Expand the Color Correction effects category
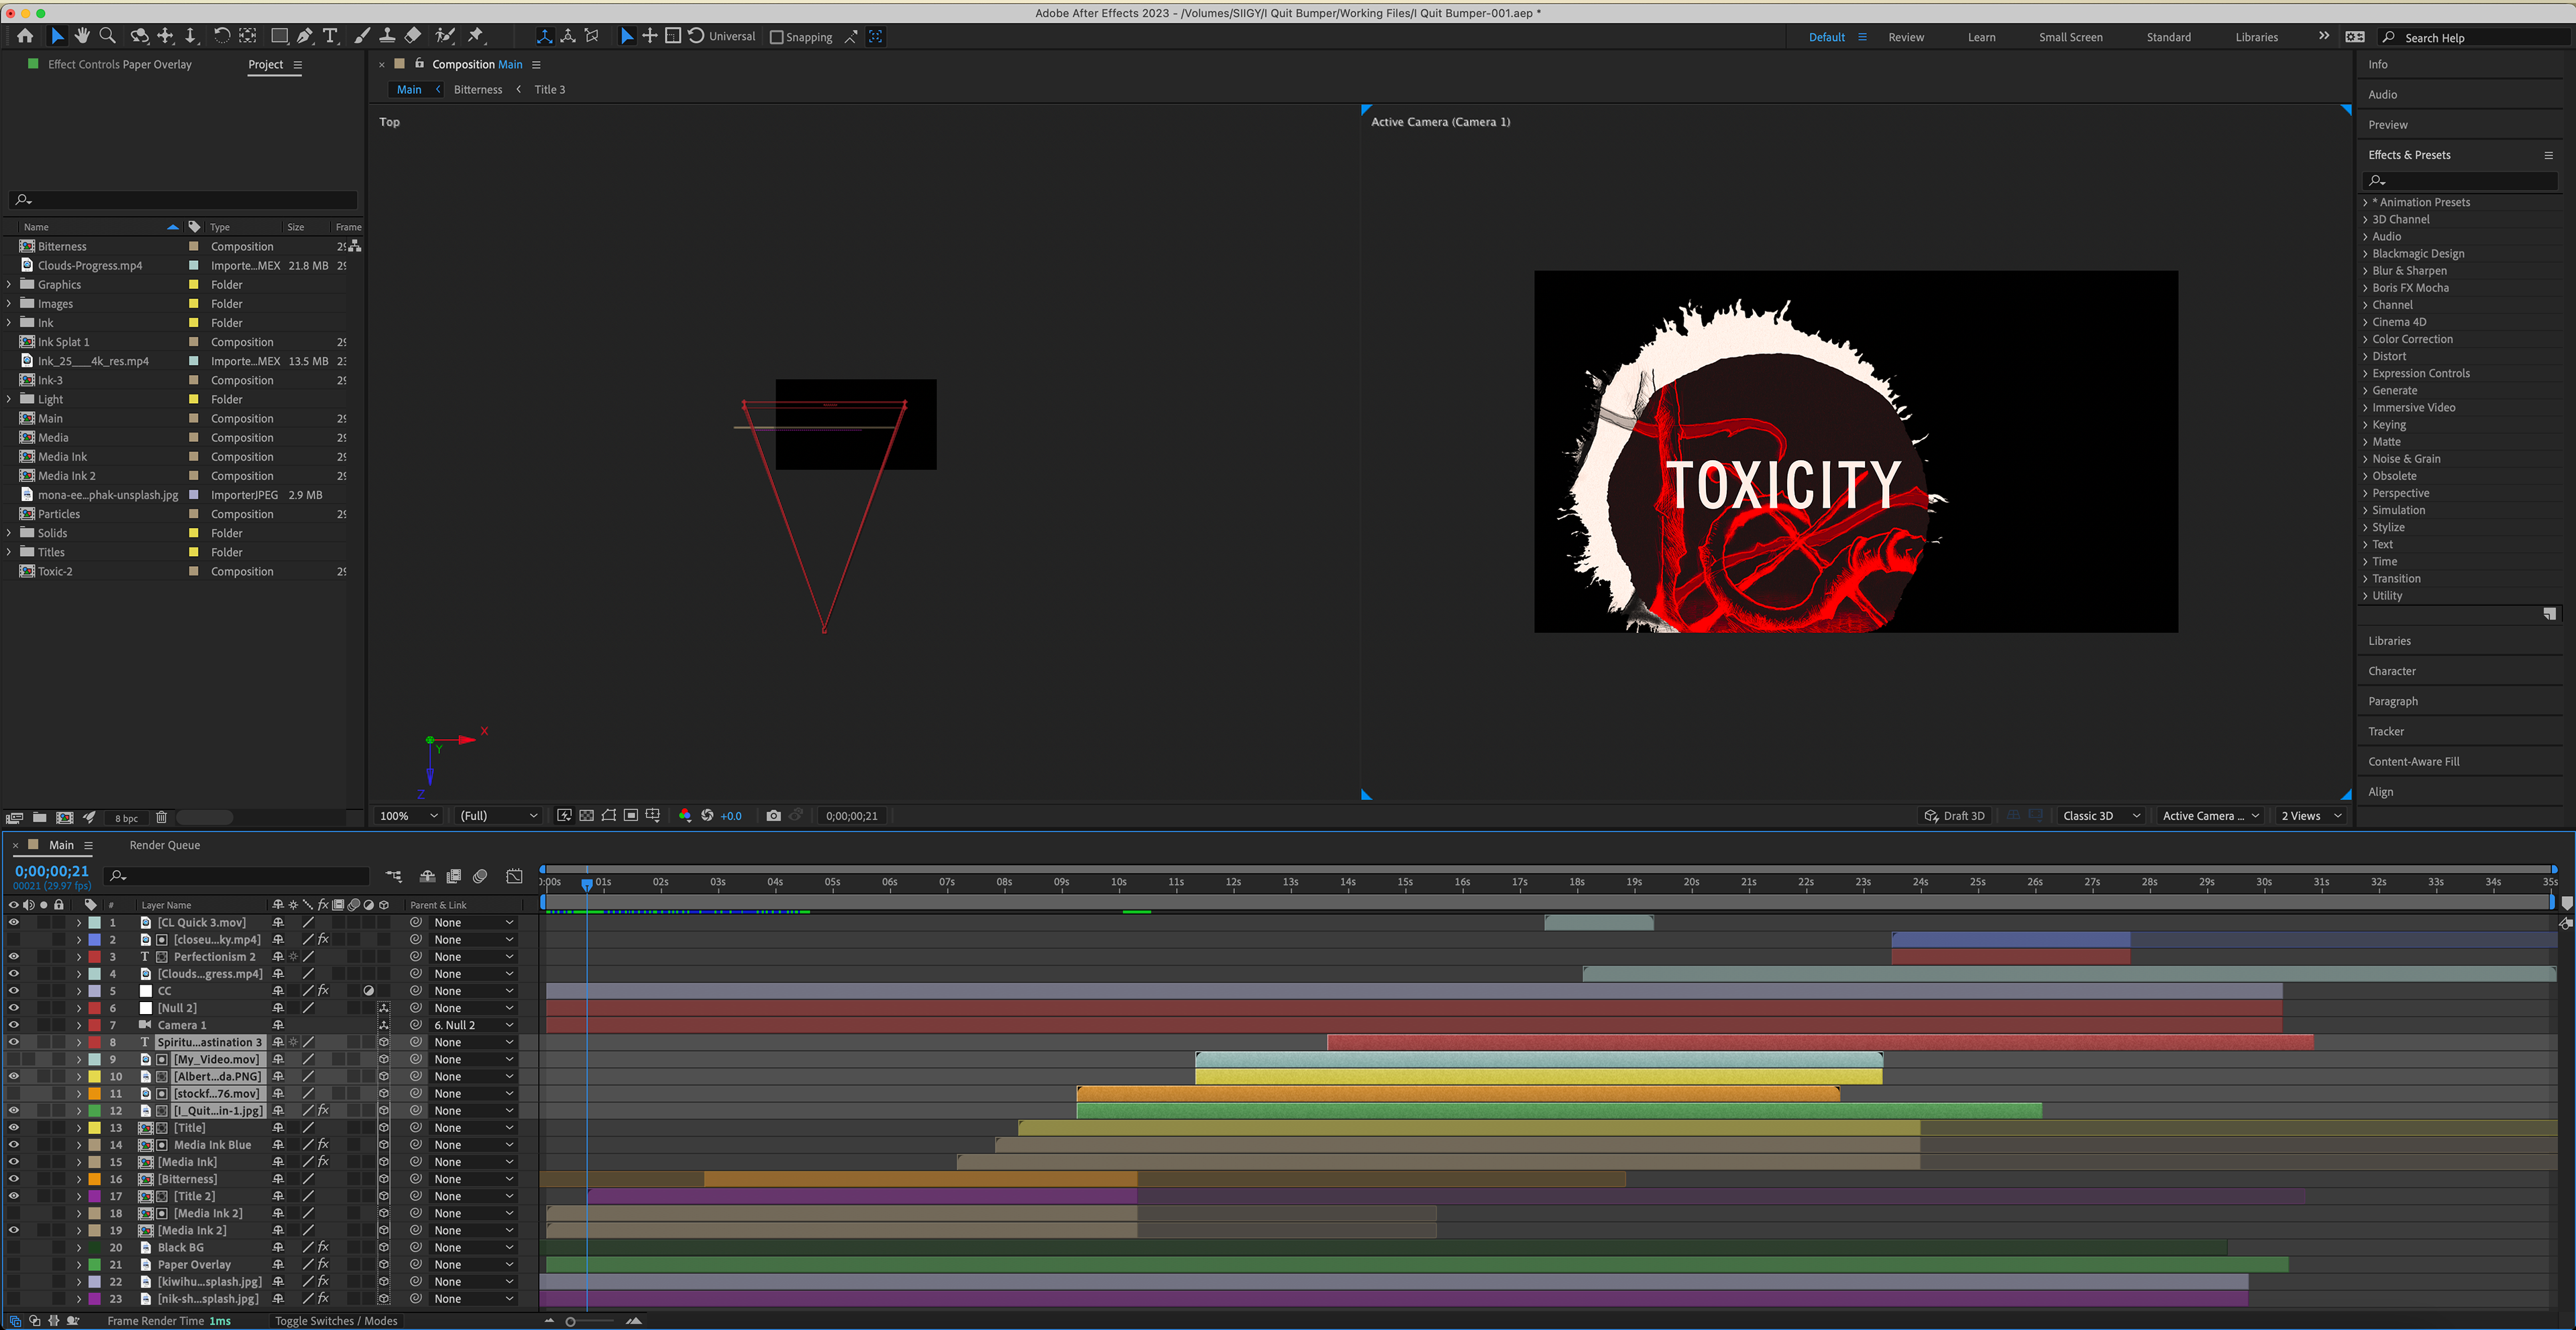 (x=2365, y=339)
